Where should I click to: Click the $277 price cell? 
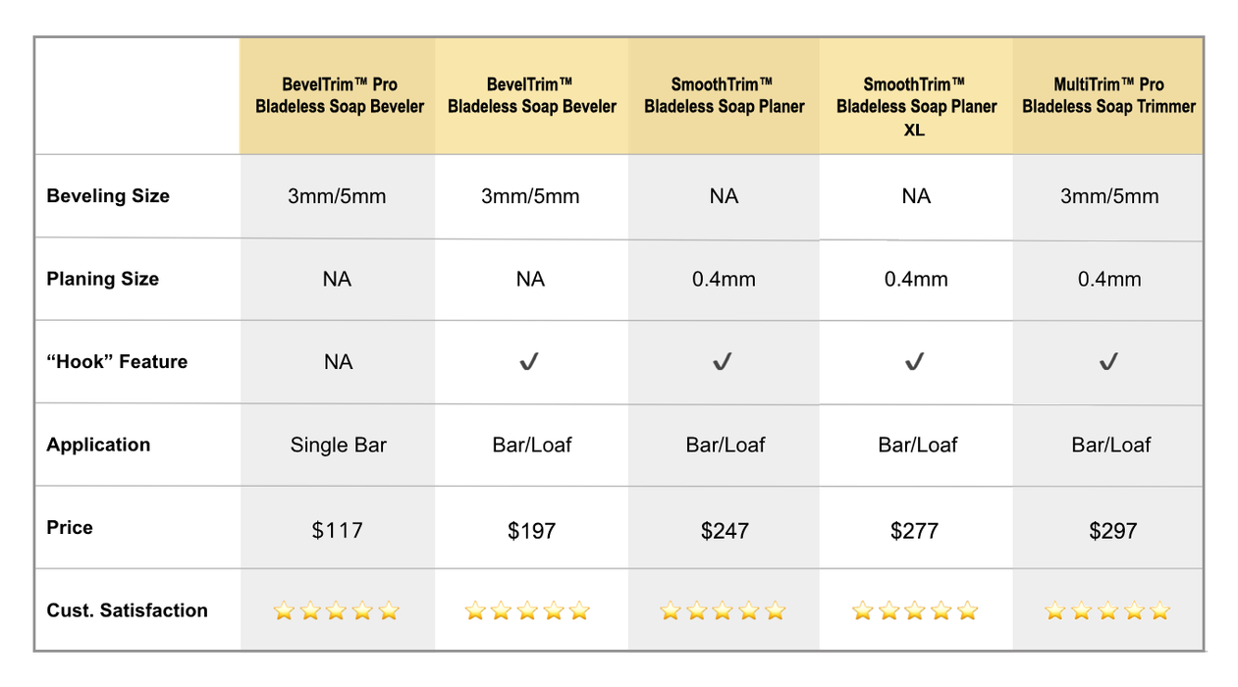pos(916,531)
